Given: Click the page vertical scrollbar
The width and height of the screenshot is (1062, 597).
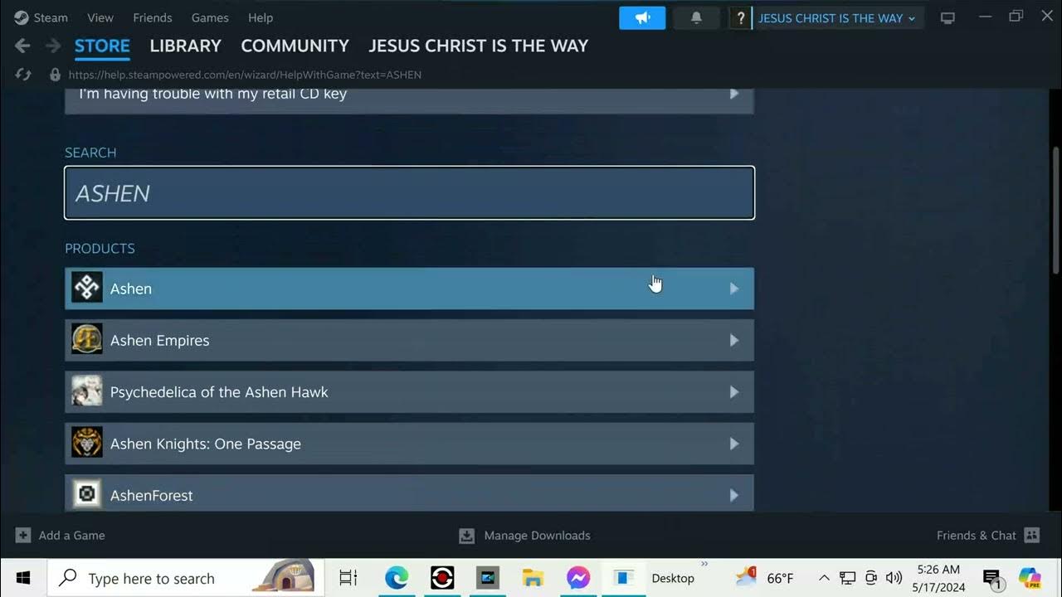Looking at the screenshot, I should (1055, 211).
